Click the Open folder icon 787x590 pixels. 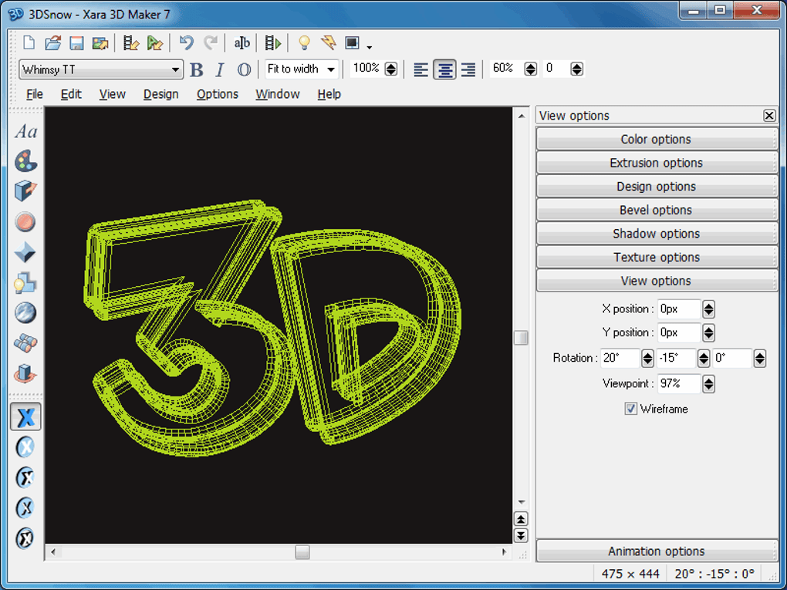pyautogui.click(x=52, y=43)
